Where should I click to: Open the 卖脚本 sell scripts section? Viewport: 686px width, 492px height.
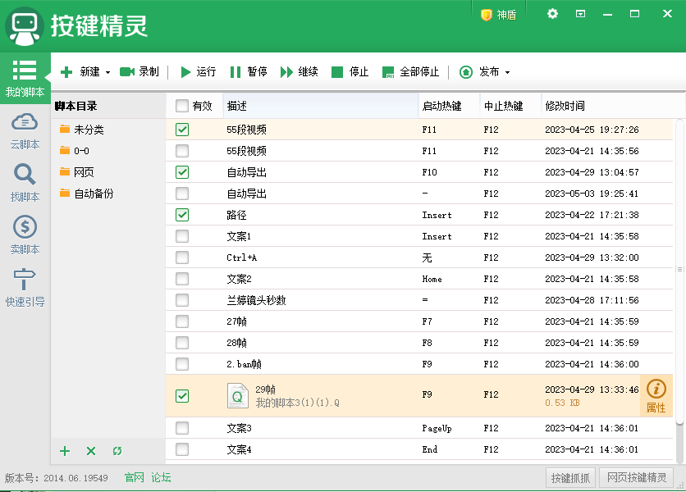25,235
